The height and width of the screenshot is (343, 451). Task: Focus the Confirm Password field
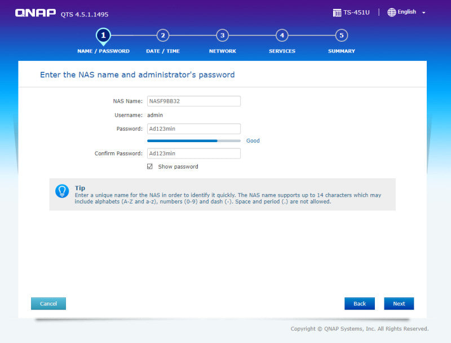coord(194,153)
